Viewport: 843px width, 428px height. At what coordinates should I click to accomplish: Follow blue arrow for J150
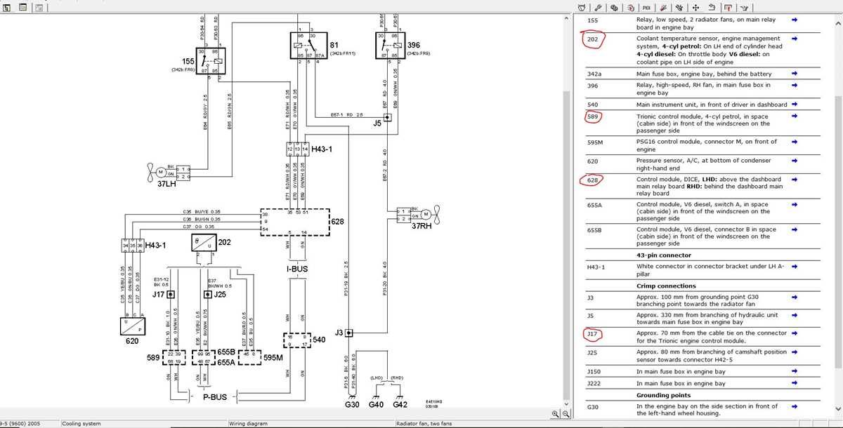tap(794, 371)
